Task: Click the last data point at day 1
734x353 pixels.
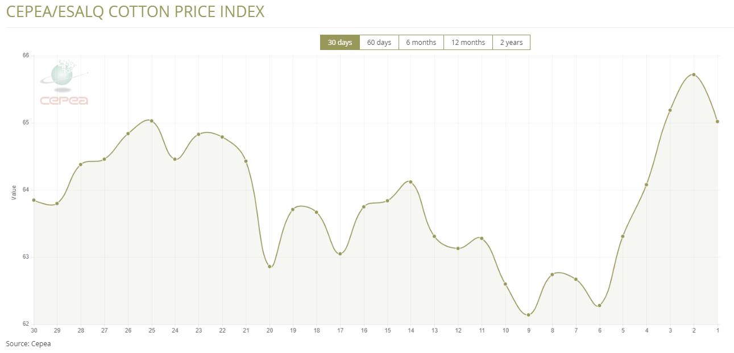Action: click(x=718, y=122)
